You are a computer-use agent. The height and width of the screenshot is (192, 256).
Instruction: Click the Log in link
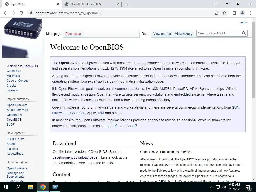click(243, 22)
